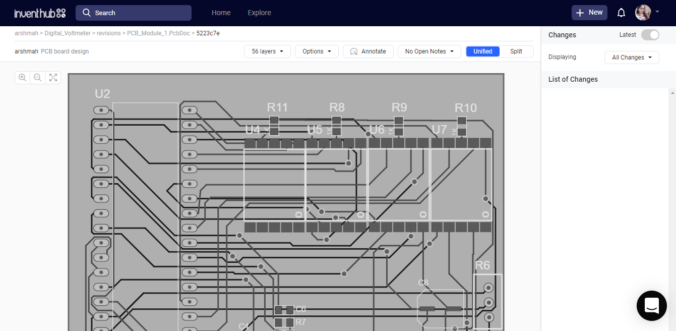
Task: Toggle the Latest switch
Action: (650, 35)
